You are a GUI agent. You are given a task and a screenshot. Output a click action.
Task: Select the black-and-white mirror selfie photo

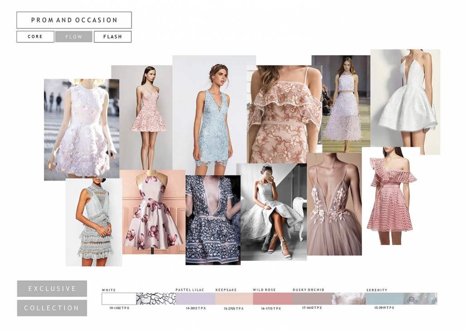[x=271, y=212]
